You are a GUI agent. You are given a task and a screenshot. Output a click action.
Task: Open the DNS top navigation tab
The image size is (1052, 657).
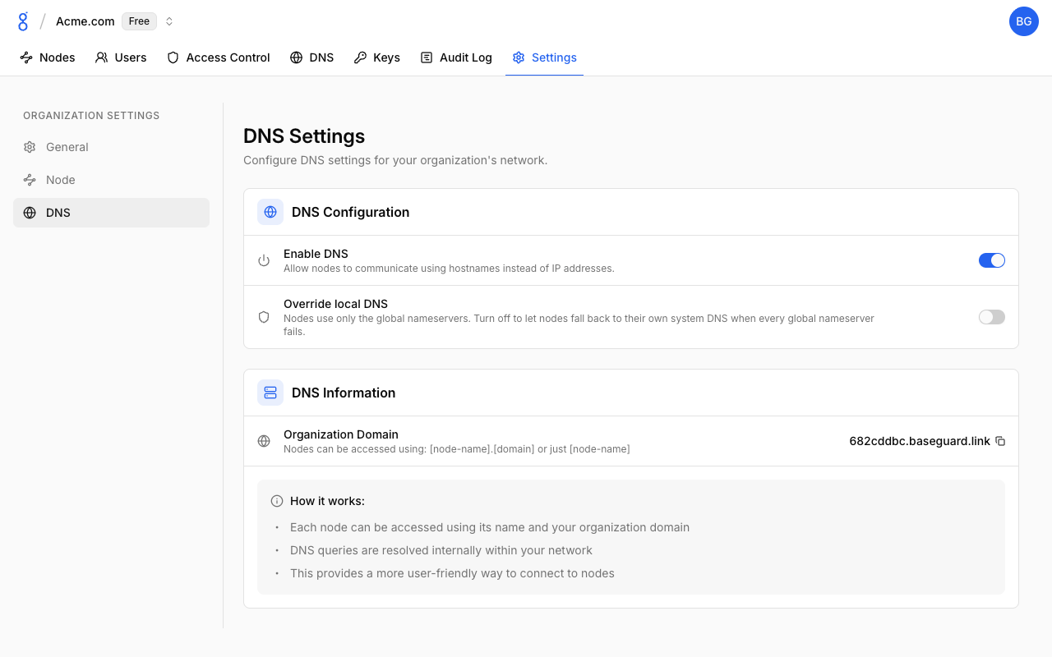(312, 57)
